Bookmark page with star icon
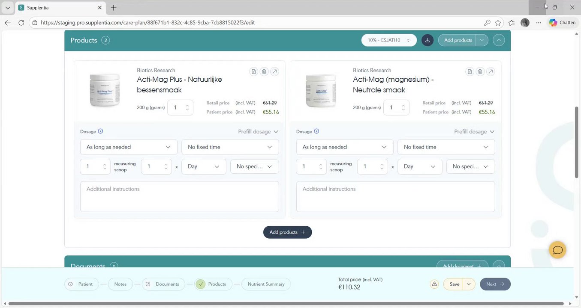581x308 pixels. pyautogui.click(x=498, y=23)
